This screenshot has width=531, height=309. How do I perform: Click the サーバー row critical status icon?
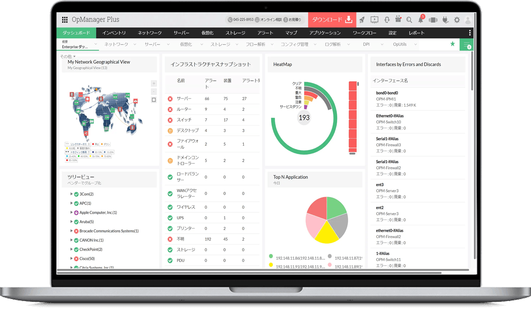pyautogui.click(x=170, y=99)
